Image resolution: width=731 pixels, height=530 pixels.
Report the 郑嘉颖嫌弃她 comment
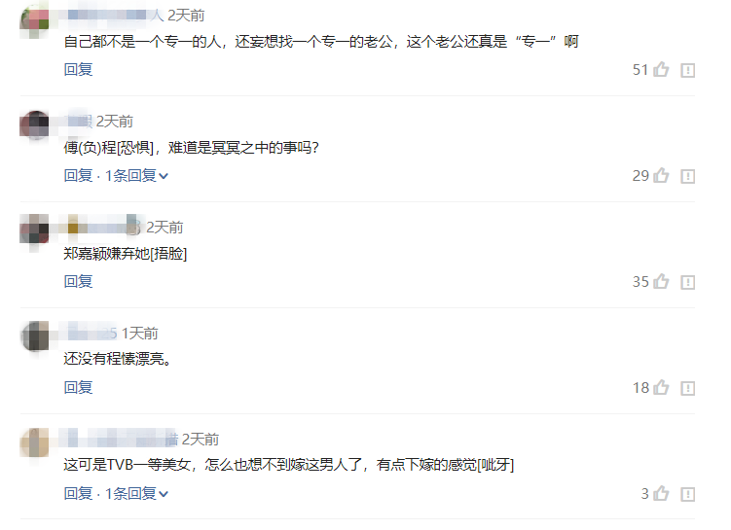coord(687,282)
